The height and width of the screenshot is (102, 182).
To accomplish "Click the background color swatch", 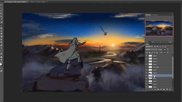I will coord(2,65).
